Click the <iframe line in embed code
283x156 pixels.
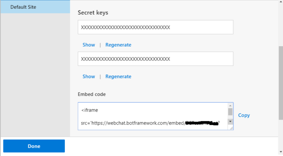pyautogui.click(x=90, y=110)
